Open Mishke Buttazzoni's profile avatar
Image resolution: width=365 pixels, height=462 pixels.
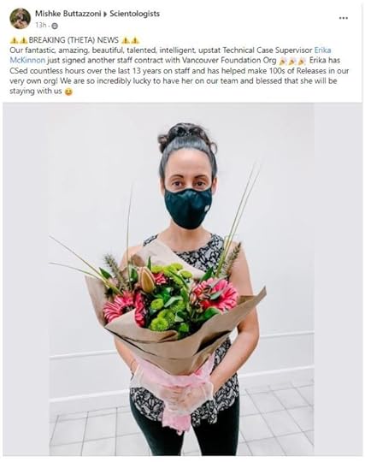[20, 19]
